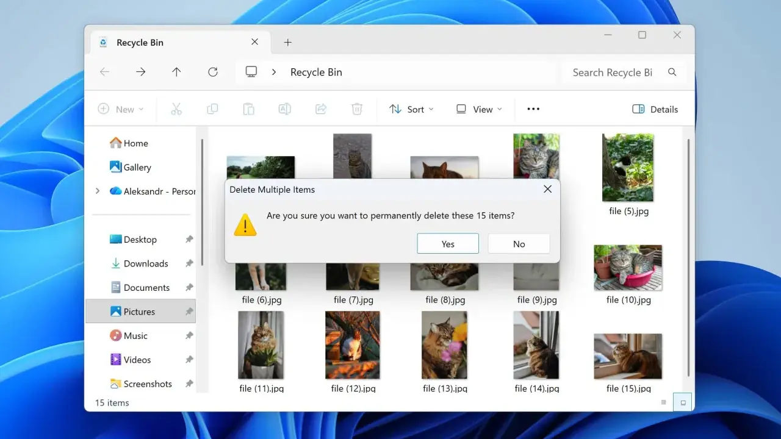Click the 15 items status text
This screenshot has width=781, height=439.
point(112,403)
